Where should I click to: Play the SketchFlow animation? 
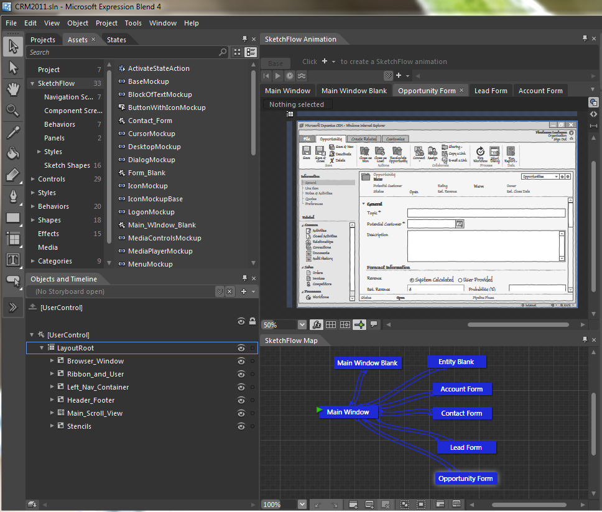277,76
